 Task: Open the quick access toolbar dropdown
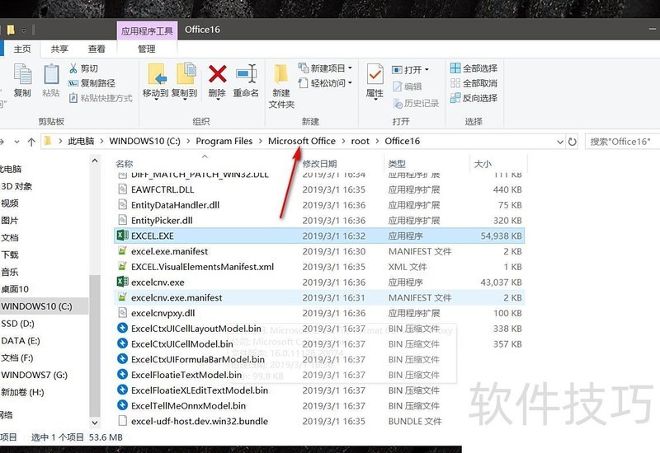coord(24,30)
